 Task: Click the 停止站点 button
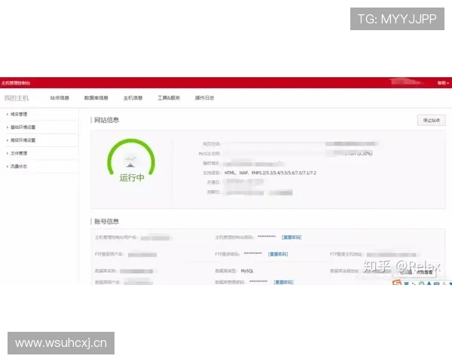coord(431,121)
